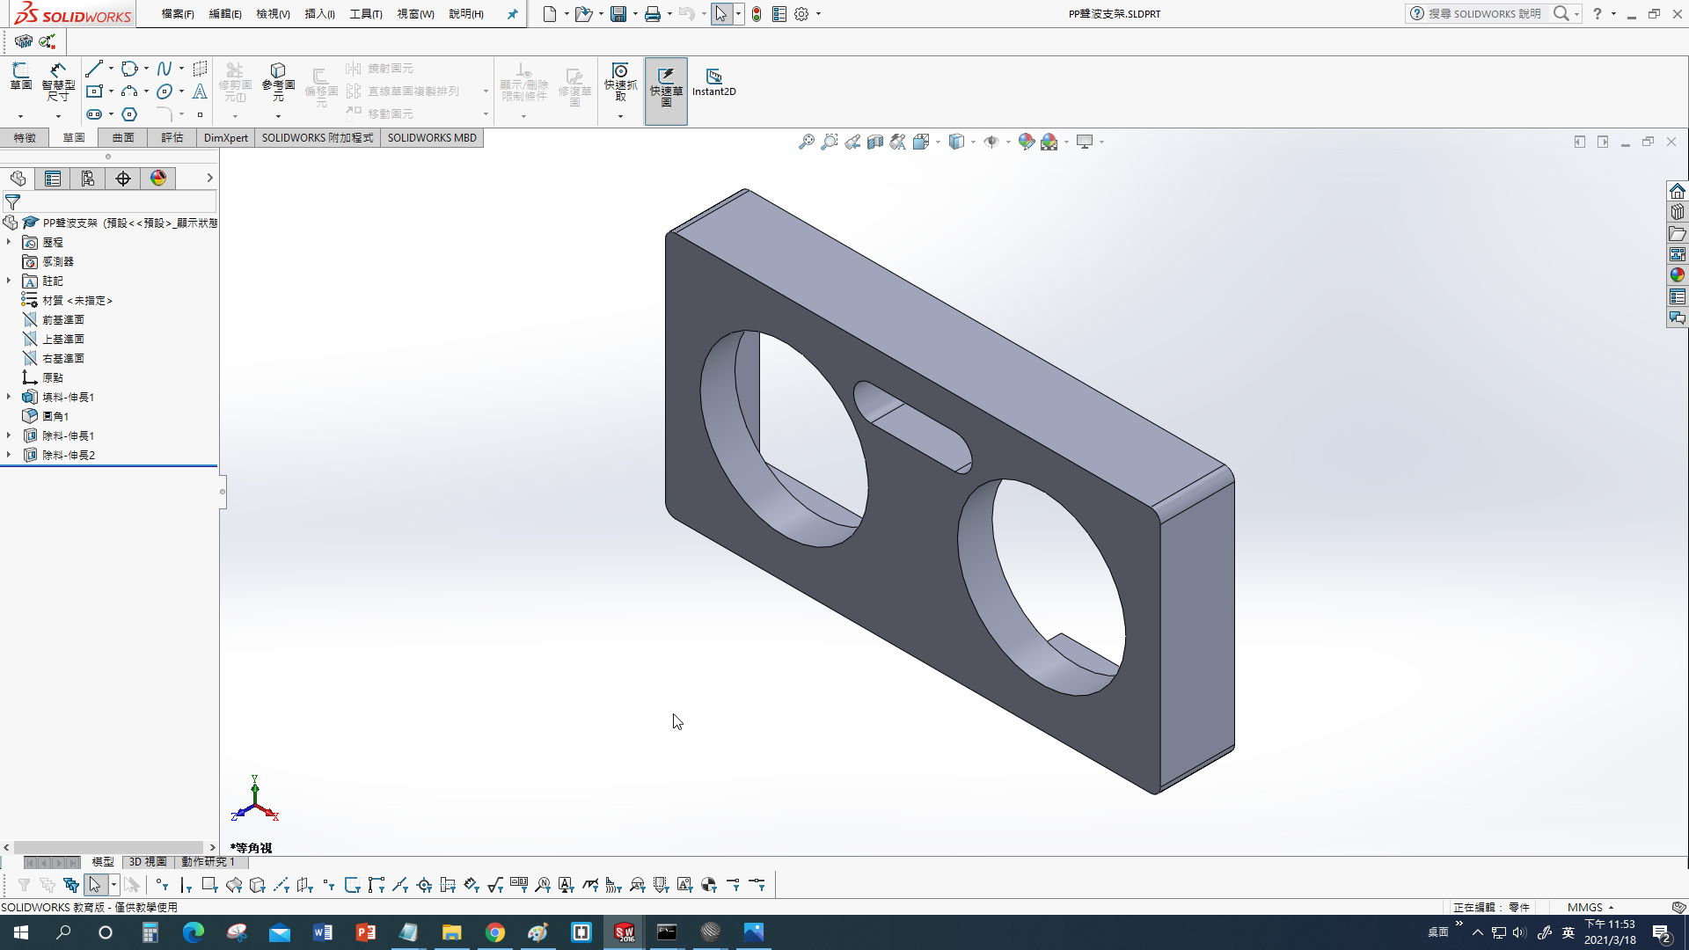Toggle the Select cursor tool in bottom toolbar

pyautogui.click(x=95, y=885)
